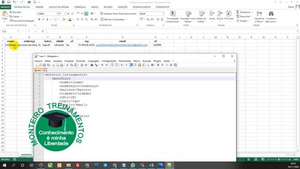Open FileZilla from the taskbar
Viewport: 300px width, 169px height.
click(78, 165)
